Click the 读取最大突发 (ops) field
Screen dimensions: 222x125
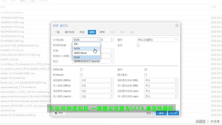click(x=161, y=91)
